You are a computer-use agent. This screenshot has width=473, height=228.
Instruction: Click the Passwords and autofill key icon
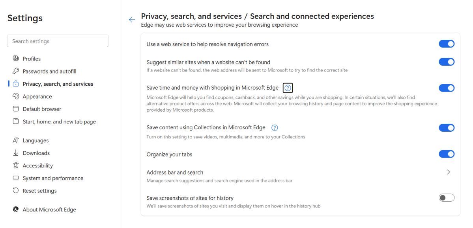pos(16,71)
